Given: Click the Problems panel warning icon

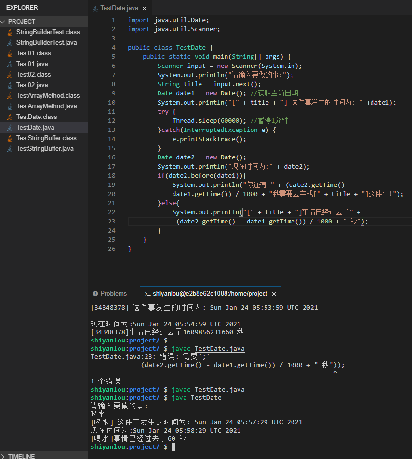Looking at the screenshot, I should [x=95, y=294].
